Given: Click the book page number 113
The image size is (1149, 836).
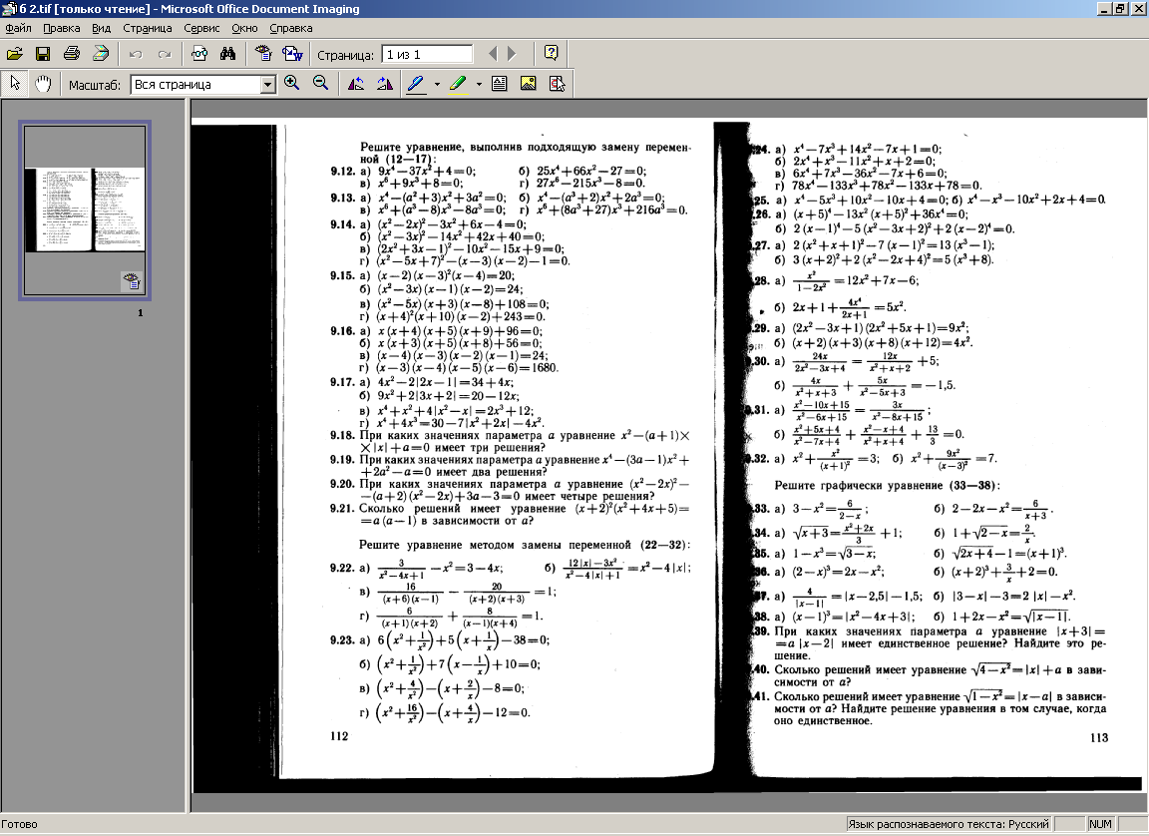Looking at the screenshot, I should coord(1099,738).
